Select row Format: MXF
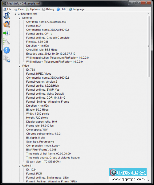 (x=34, y=26)
